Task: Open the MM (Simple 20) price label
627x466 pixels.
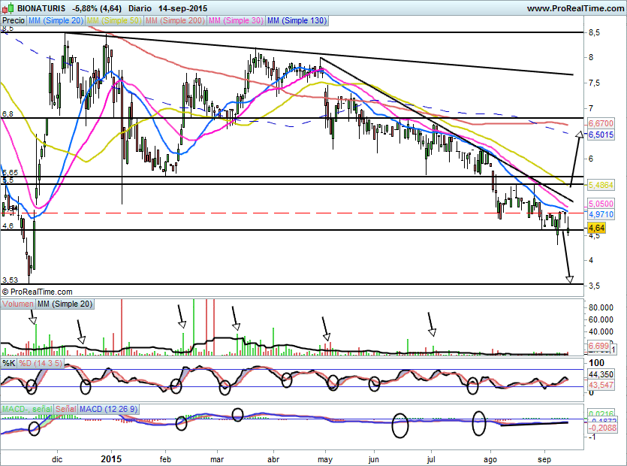Action: [56, 20]
